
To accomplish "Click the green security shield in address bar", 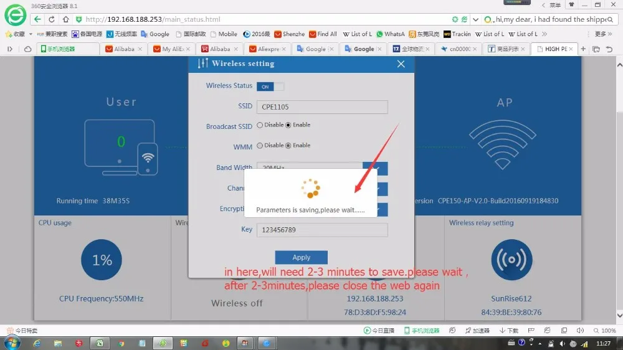I will point(78,19).
